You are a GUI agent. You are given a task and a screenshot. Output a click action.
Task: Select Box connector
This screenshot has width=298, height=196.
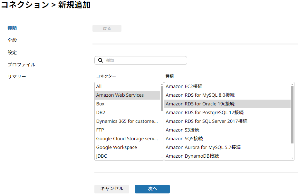127,104
